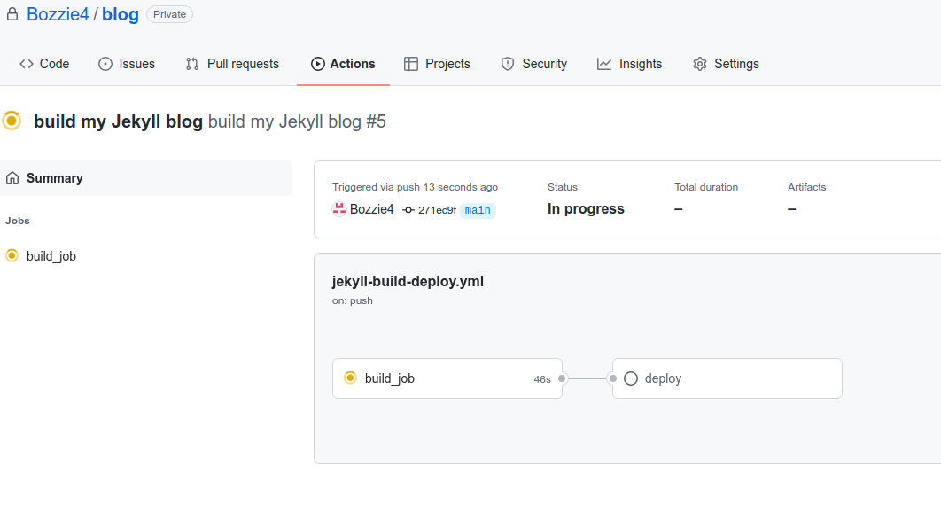Click the Security shield icon
The height and width of the screenshot is (515, 941).
[x=508, y=64]
